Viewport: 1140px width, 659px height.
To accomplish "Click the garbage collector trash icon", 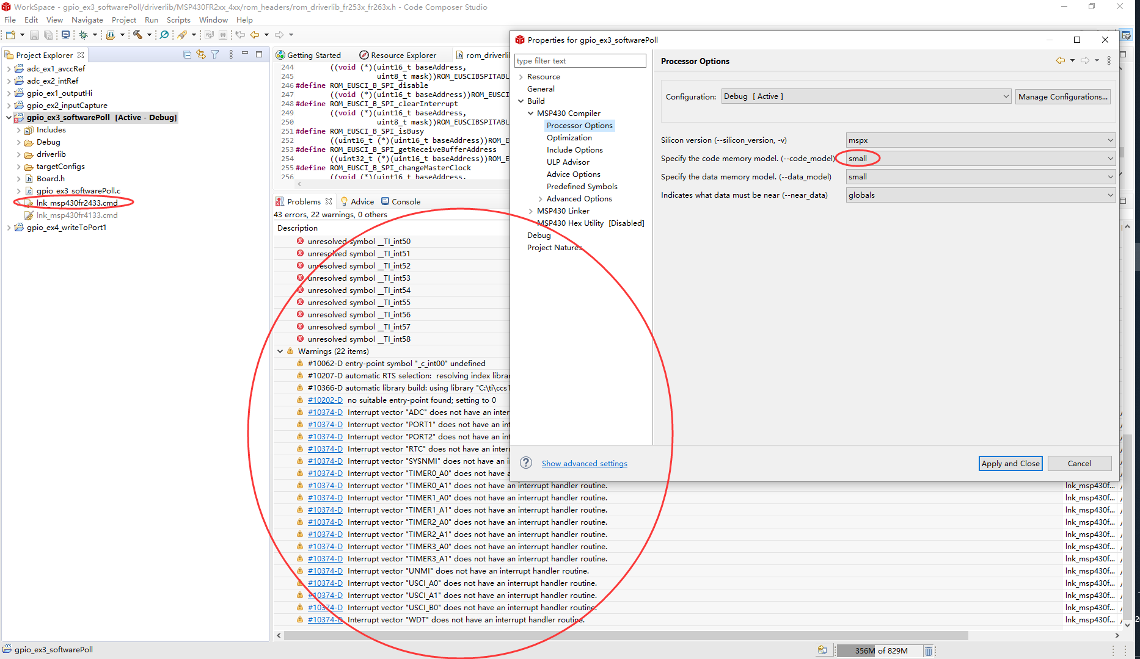I will click(928, 650).
